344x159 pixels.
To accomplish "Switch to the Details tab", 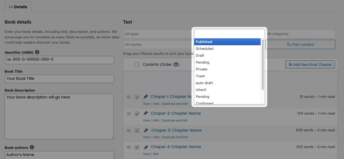I will 18,7.
